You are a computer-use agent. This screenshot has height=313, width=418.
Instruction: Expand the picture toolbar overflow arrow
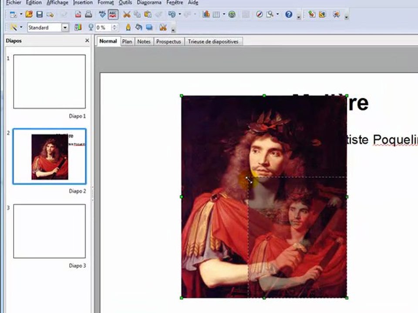coord(173,30)
